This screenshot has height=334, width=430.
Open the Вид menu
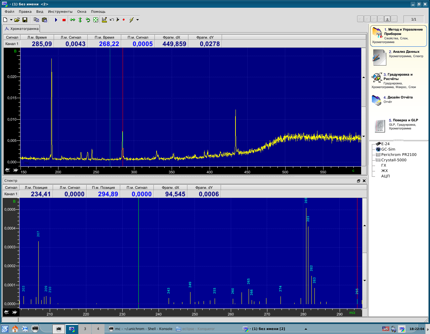point(40,11)
